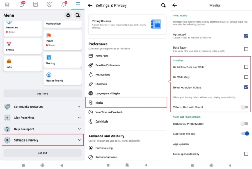Expand Settings & Privacy section
252x169 pixels.
(x=42, y=140)
